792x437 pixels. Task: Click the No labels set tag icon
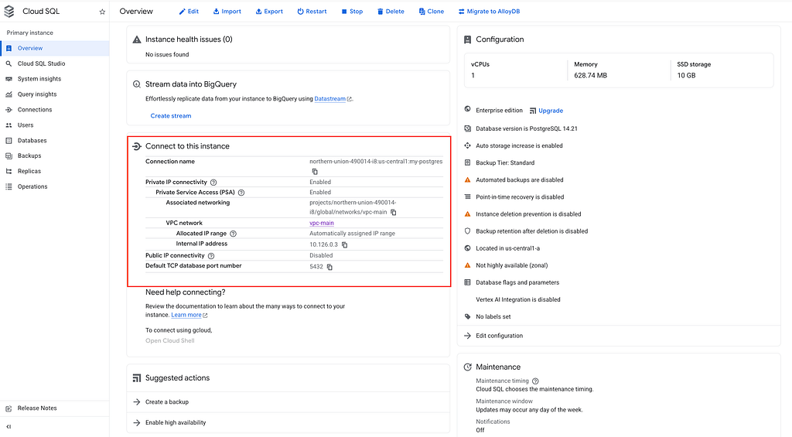(x=467, y=317)
